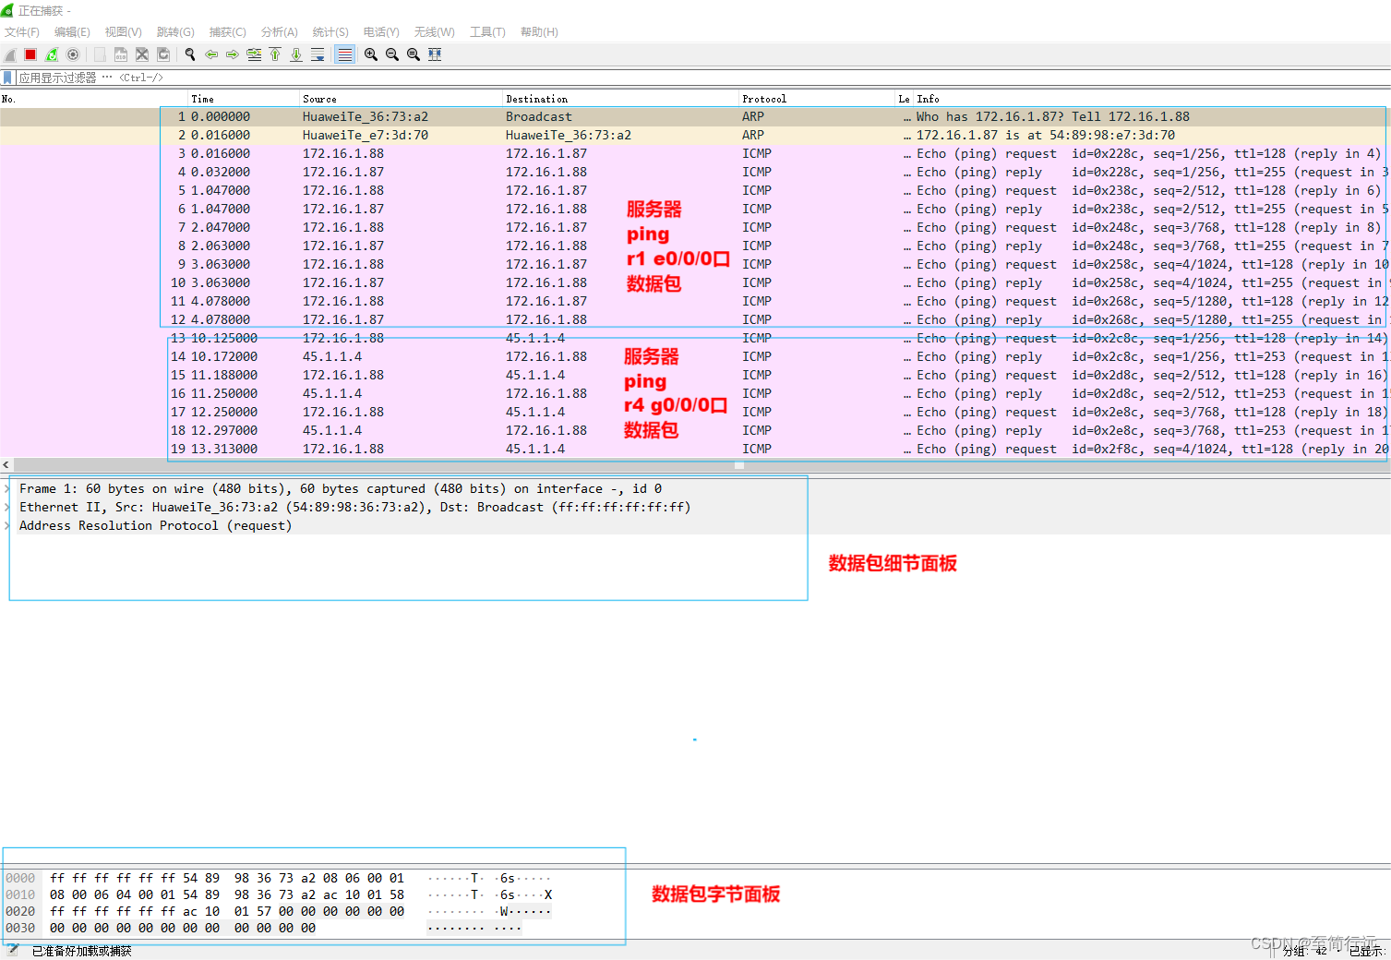Select packet 3 at time 0.016000 ICMP
Image resolution: width=1391 pixels, height=960 pixels.
[695, 153]
